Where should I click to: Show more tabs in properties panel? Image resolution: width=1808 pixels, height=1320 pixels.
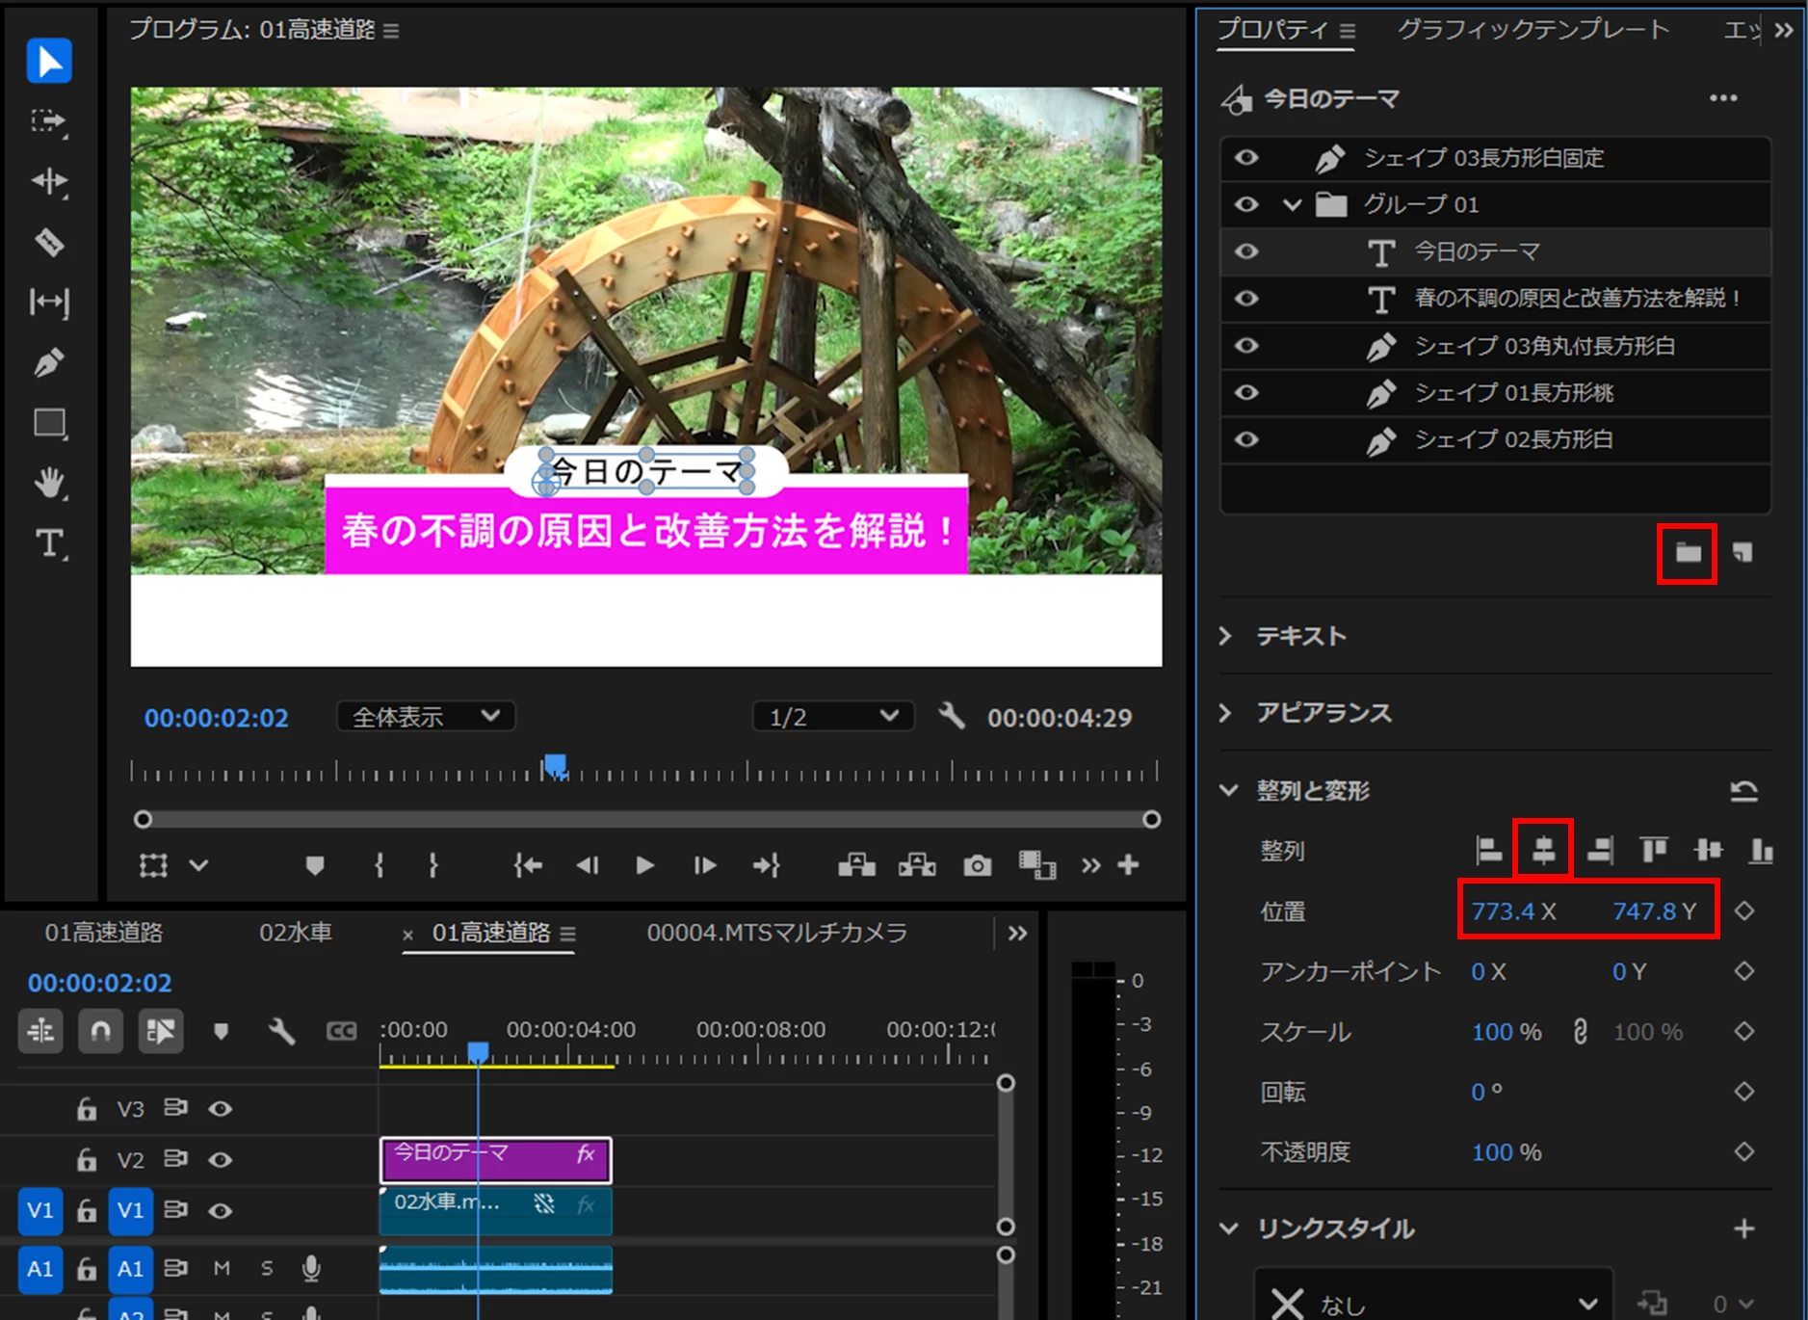(1784, 31)
